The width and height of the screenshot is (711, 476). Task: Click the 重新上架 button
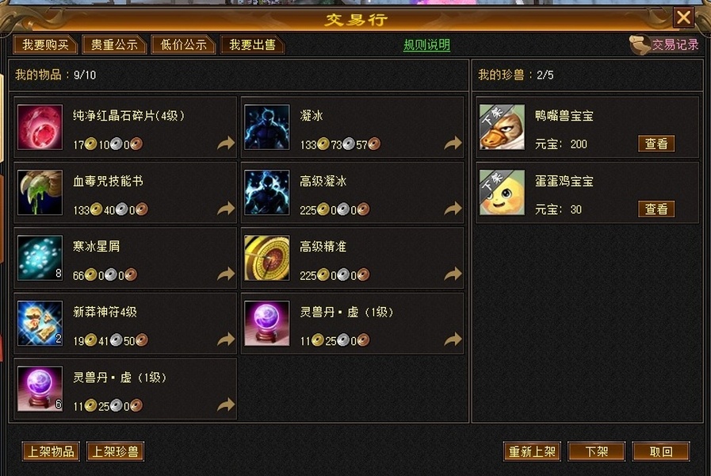click(x=532, y=451)
